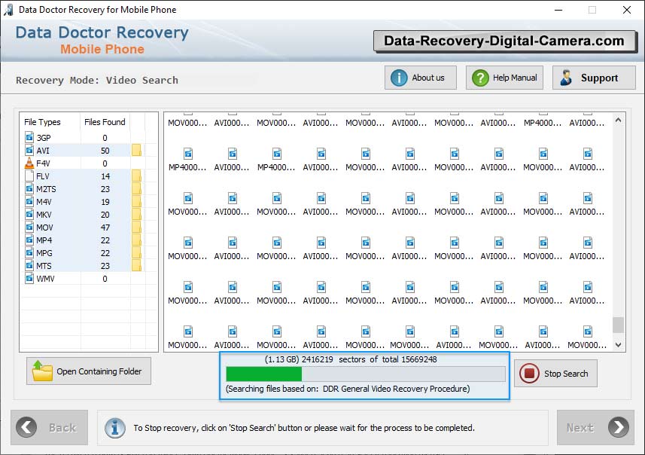645x455 pixels.
Task: Proceed with the Next button
Action: [x=595, y=427]
